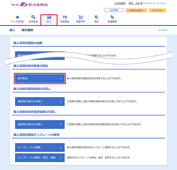Click the テンプレートの登録 button
This screenshot has width=177, height=170.
coord(40,147)
